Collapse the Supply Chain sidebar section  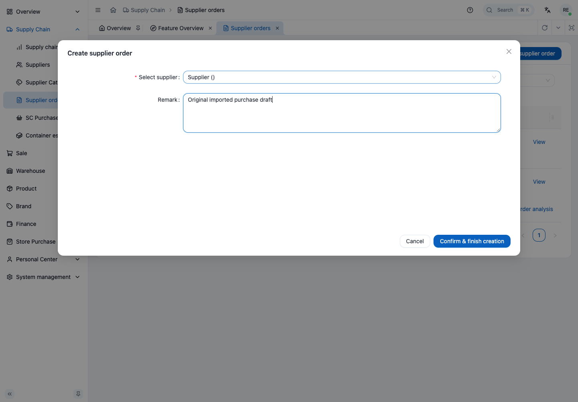coord(44,29)
